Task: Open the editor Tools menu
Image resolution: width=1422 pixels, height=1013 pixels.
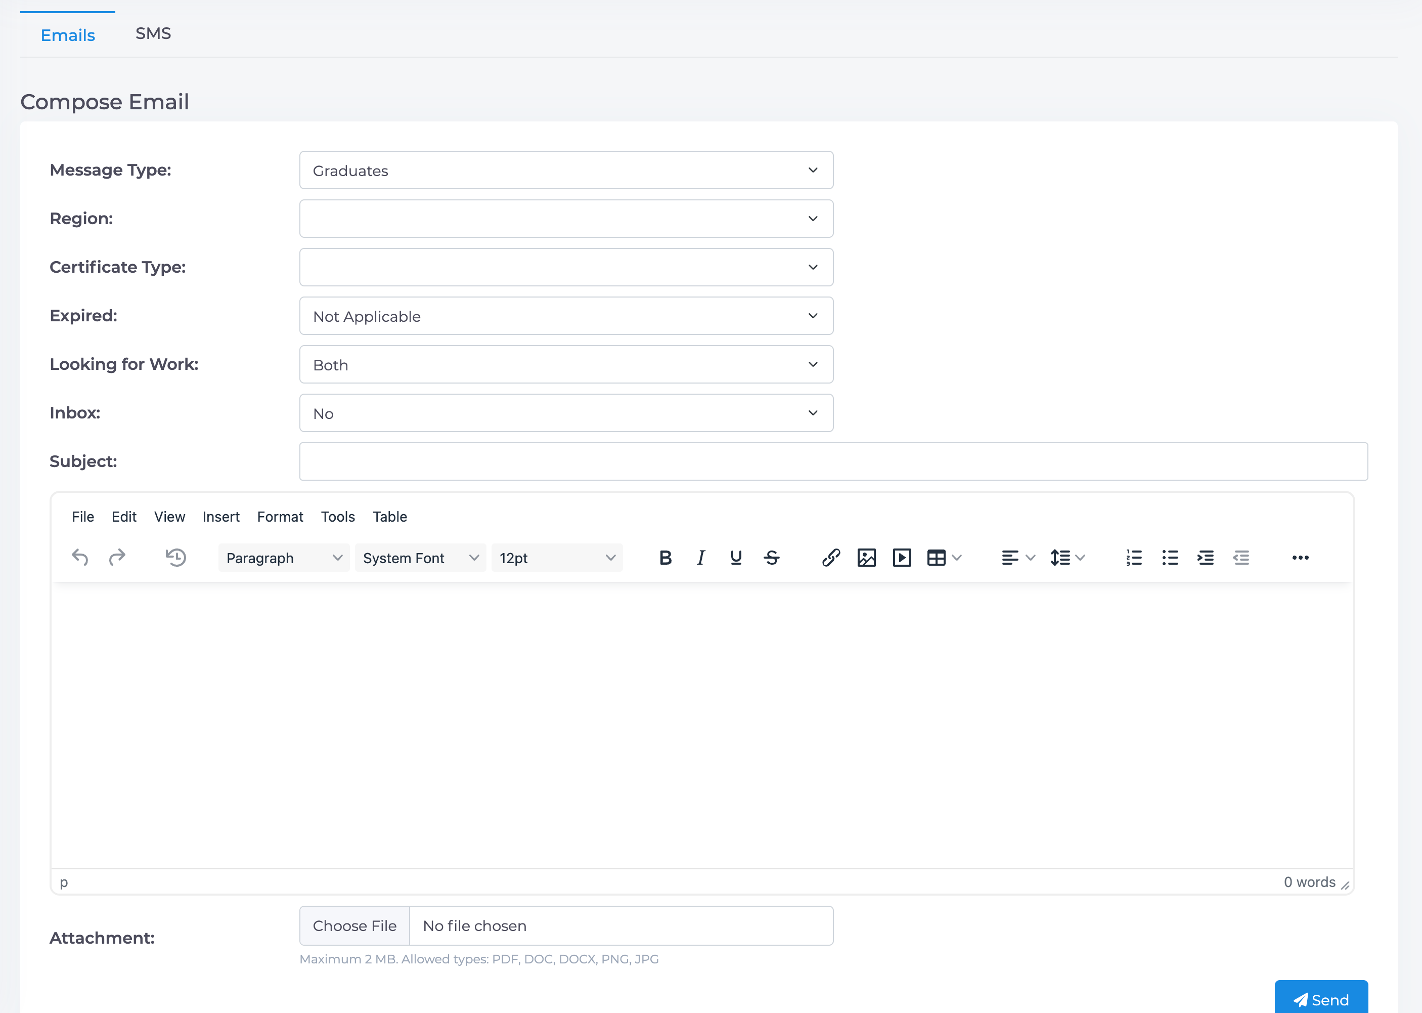Action: 338,517
